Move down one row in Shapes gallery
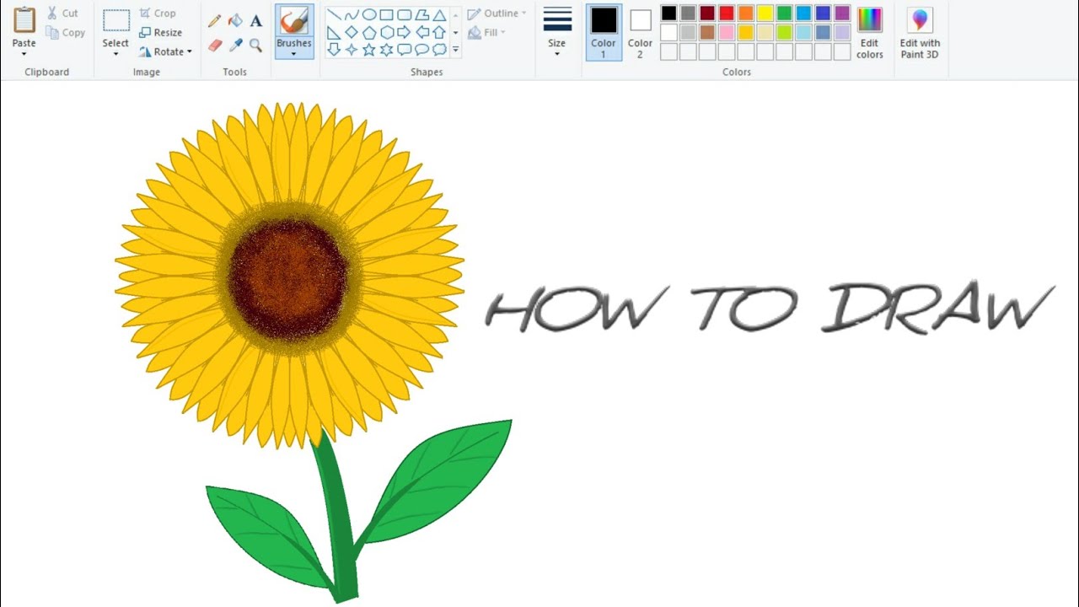This screenshot has width=1079, height=607. [456, 33]
